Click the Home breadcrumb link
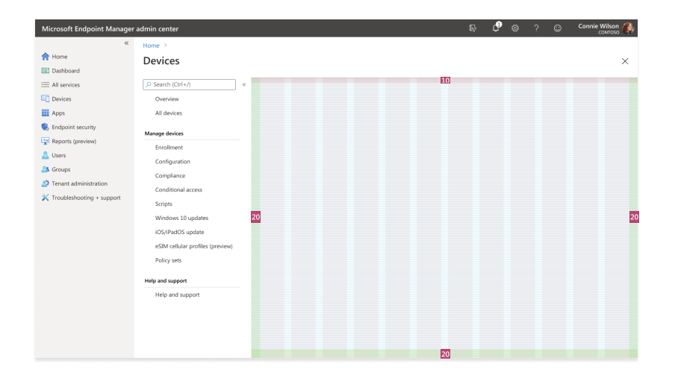 151,45
